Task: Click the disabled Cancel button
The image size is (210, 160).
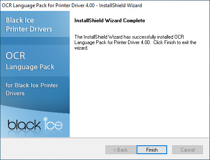Action: [x=187, y=150]
